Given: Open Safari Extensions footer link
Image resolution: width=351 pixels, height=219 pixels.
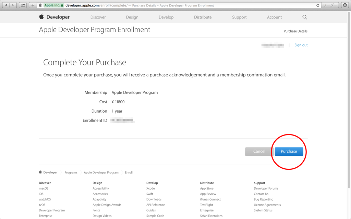Looking at the screenshot, I should coord(211,216).
